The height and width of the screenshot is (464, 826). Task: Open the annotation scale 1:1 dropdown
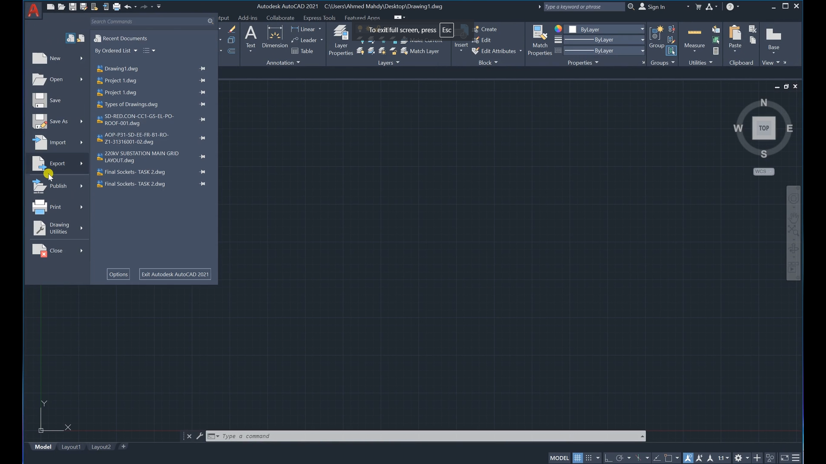tap(724, 458)
